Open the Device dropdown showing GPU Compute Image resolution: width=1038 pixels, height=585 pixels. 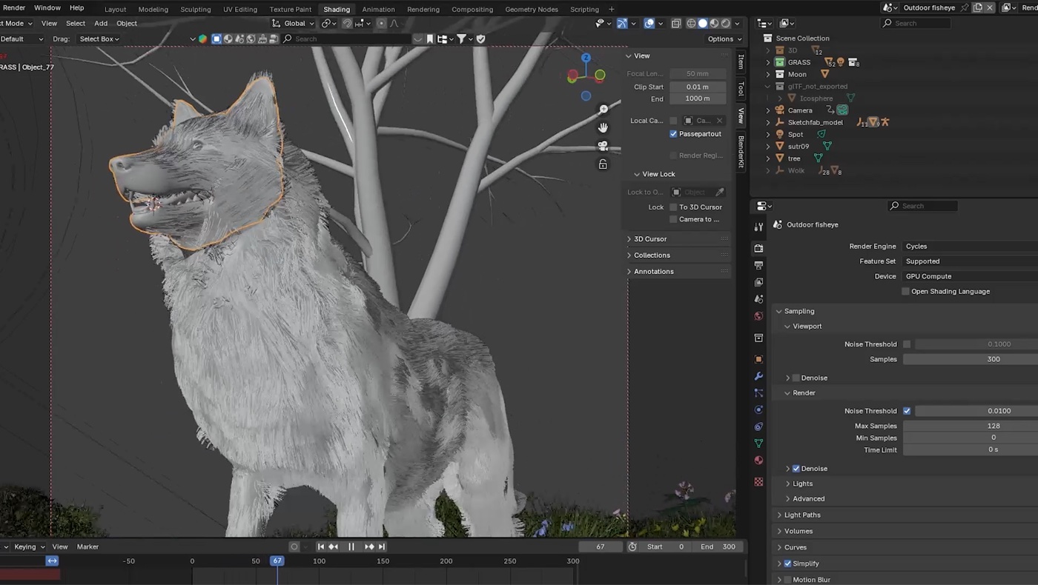(970, 276)
